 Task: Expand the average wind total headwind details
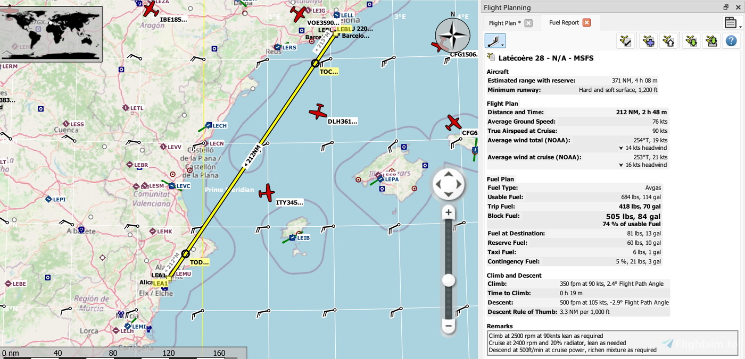pos(621,148)
